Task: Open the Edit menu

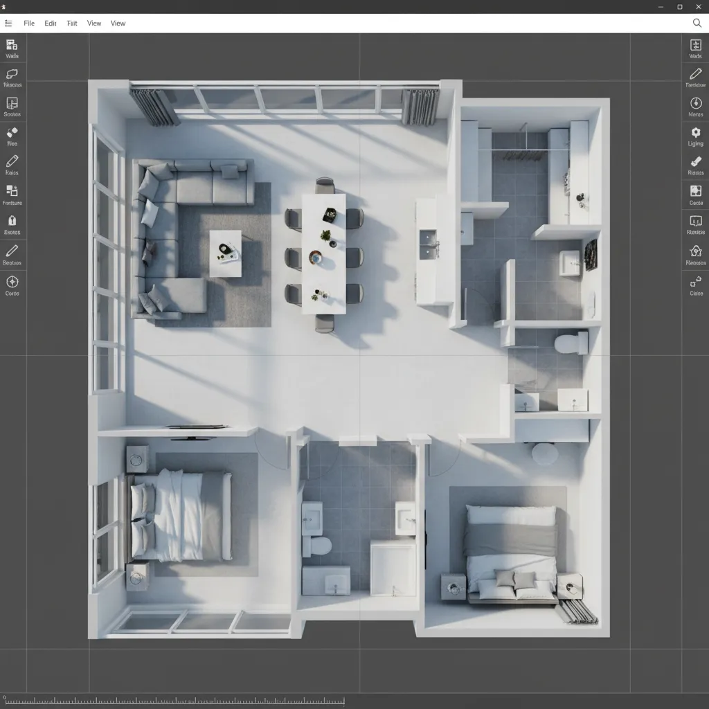Action: coord(50,23)
